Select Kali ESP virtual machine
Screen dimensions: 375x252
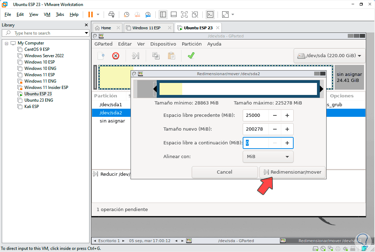tap(31, 107)
